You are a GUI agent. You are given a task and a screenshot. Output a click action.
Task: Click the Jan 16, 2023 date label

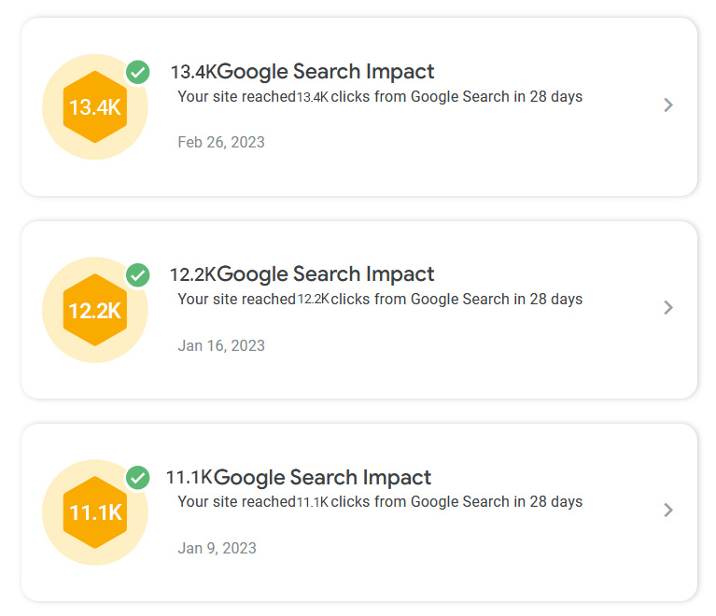click(221, 345)
